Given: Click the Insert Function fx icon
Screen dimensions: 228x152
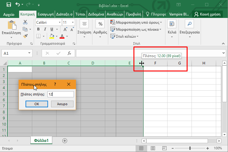Looking at the screenshot, I should (x=69, y=53).
